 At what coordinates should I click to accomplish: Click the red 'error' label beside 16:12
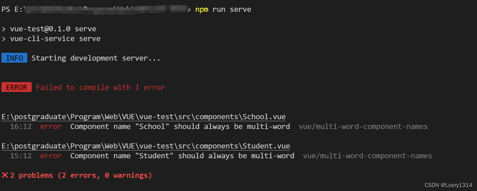[x=51, y=127]
